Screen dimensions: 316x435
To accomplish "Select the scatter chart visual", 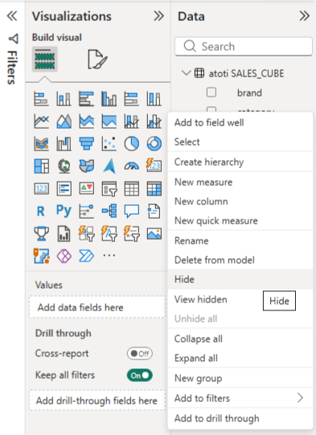I will coord(109,144).
